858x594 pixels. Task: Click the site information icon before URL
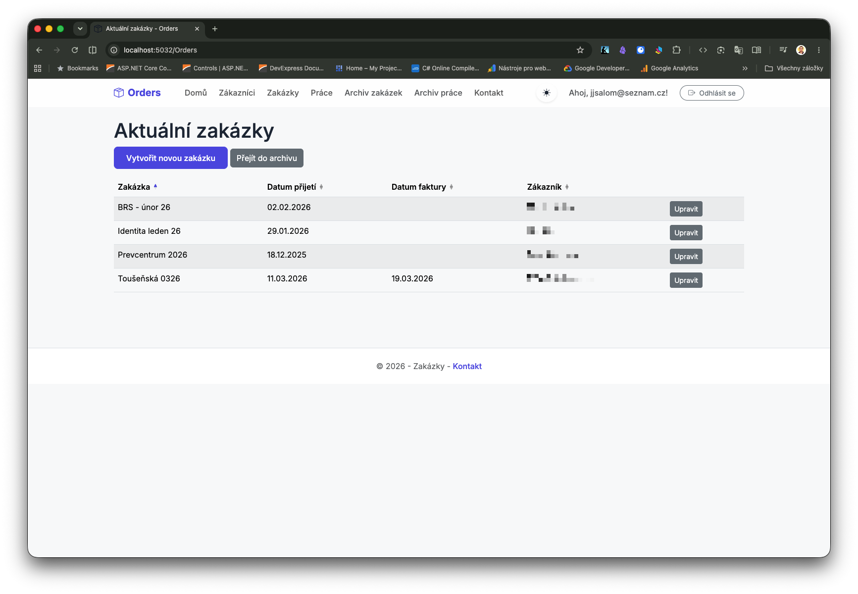(114, 50)
